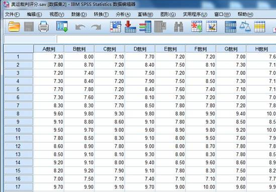Click the Weight cases scale icon
Image resolution: width=276 pixels, height=192 pixels.
[x=245, y=27]
